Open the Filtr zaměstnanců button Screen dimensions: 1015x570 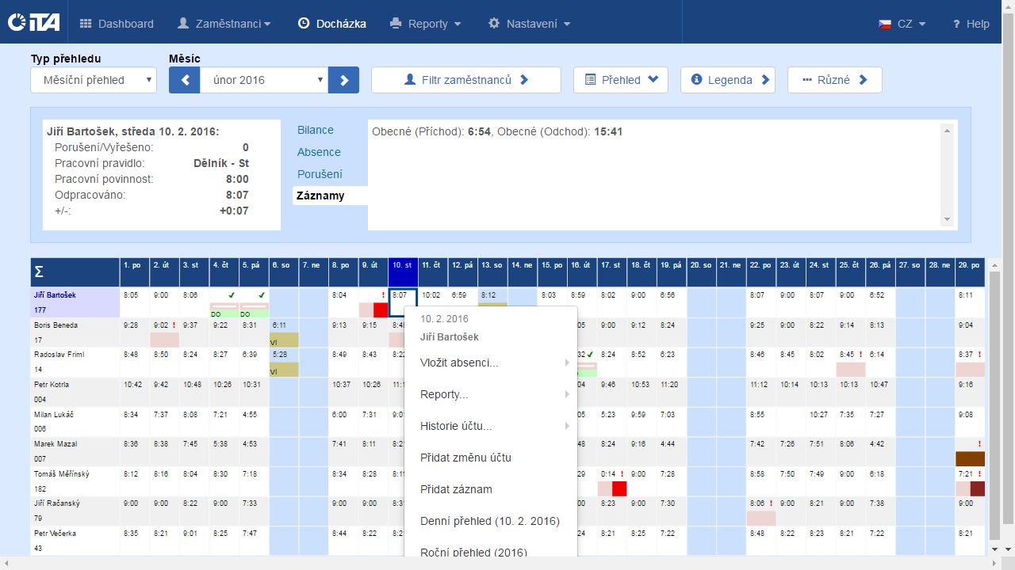pos(465,80)
